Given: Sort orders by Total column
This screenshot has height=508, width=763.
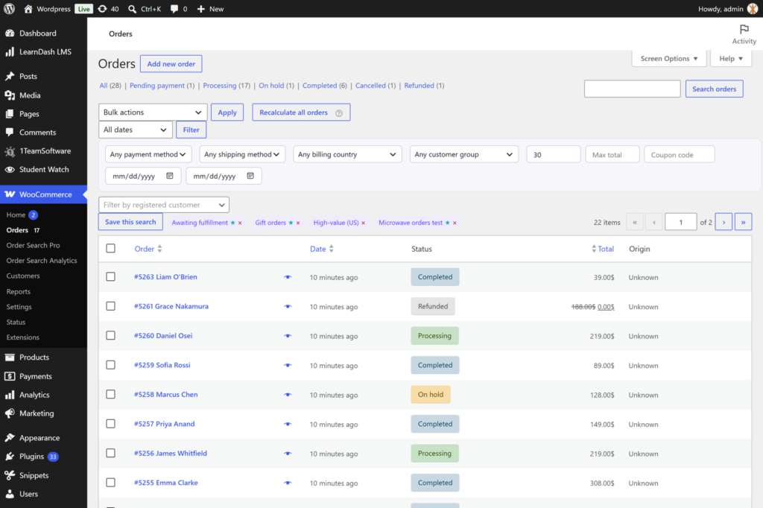Looking at the screenshot, I should click(602, 249).
